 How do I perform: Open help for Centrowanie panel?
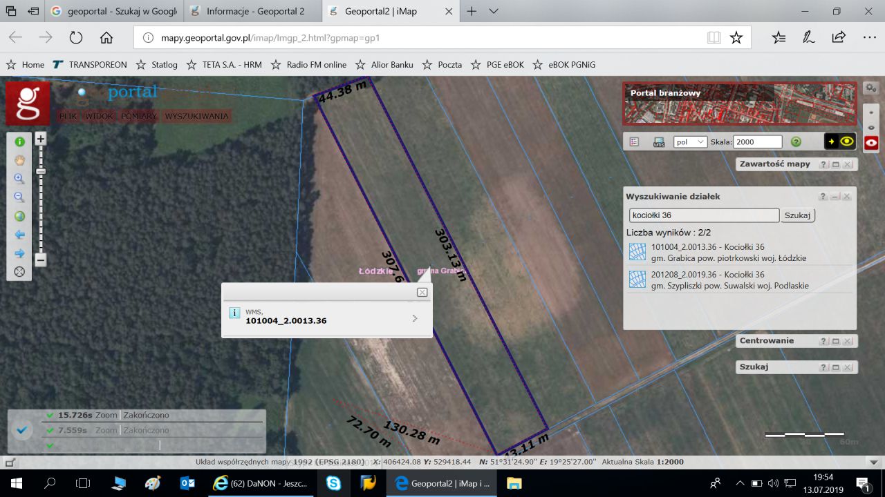823,341
